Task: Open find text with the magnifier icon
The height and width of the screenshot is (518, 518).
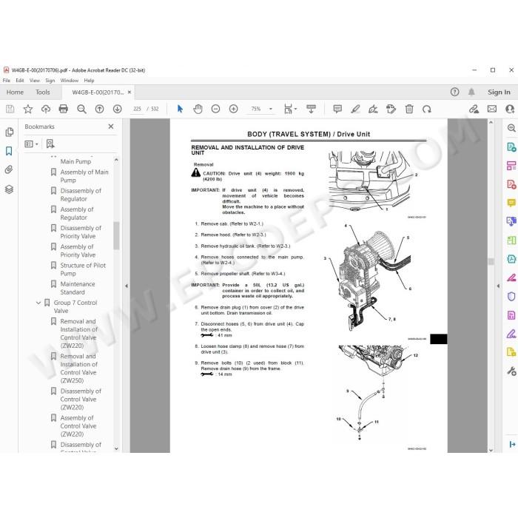Action: point(81,109)
